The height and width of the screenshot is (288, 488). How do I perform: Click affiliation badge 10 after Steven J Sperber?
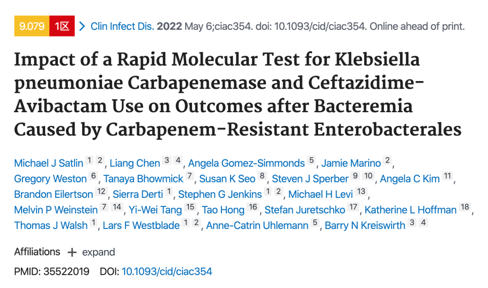point(368,176)
